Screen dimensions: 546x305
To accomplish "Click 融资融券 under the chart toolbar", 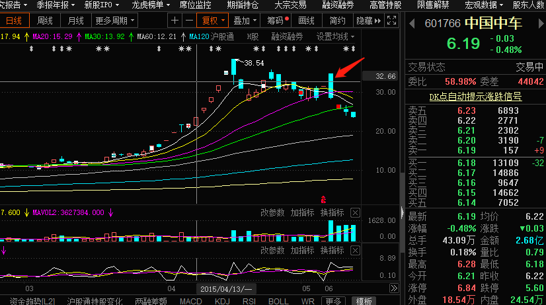I will coord(287,36).
